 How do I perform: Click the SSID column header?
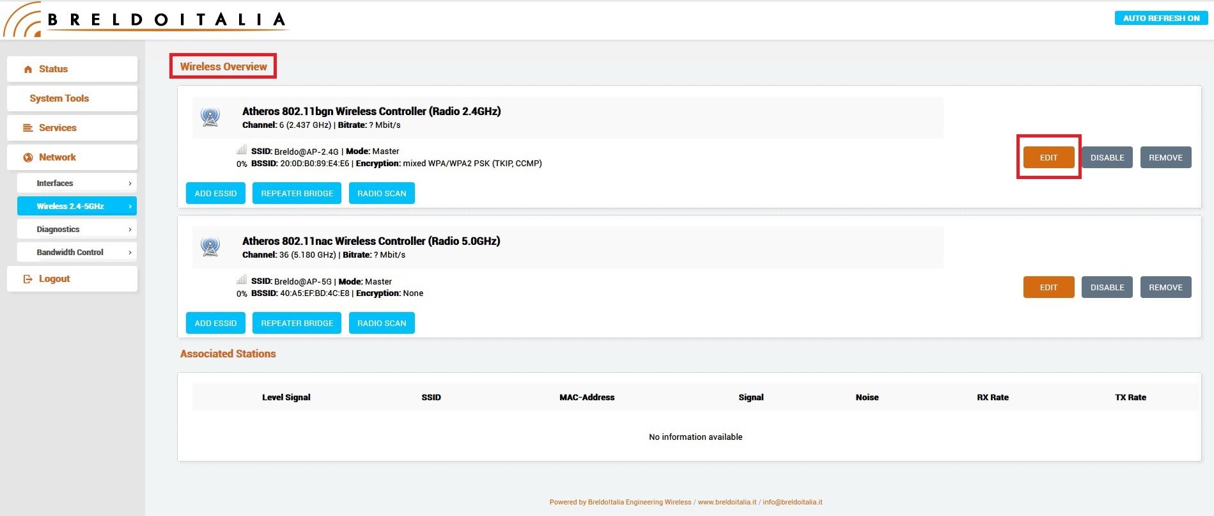click(x=431, y=397)
